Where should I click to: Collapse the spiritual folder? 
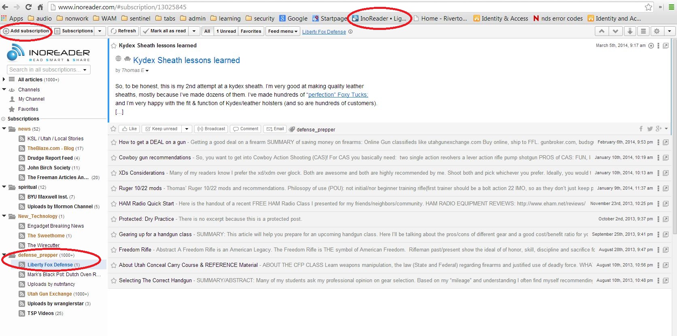click(4, 187)
